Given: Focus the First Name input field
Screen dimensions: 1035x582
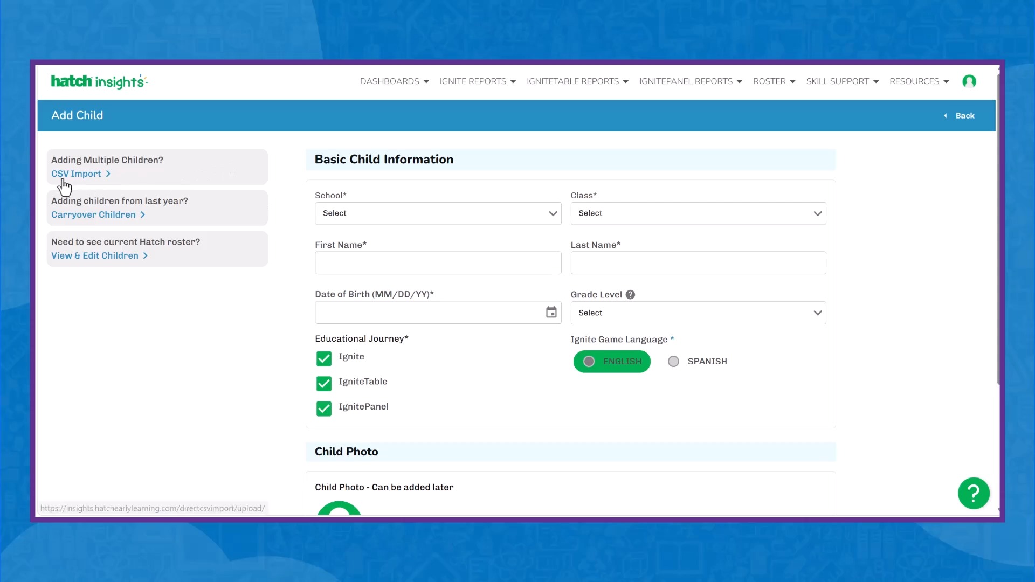Looking at the screenshot, I should coord(438,263).
